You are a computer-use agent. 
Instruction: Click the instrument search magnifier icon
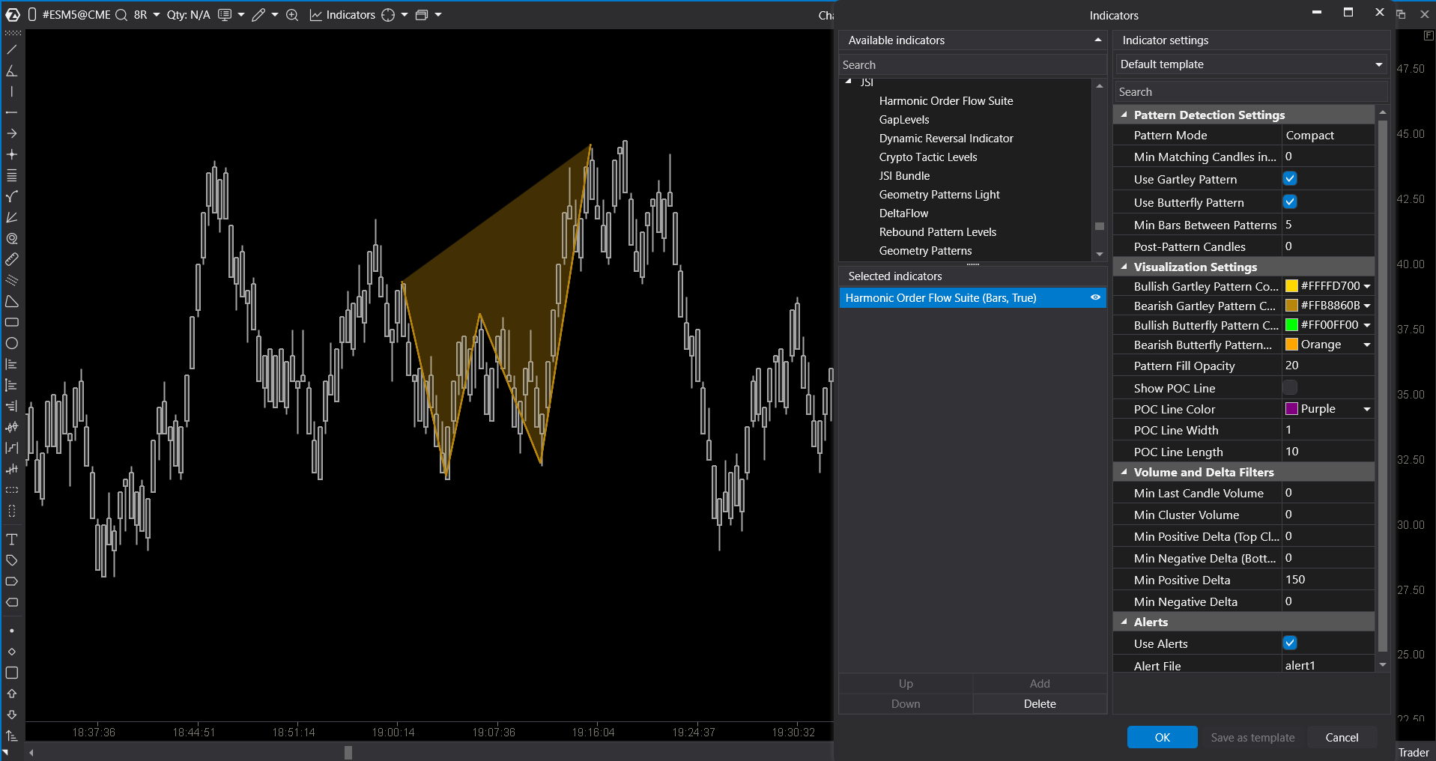(x=121, y=15)
